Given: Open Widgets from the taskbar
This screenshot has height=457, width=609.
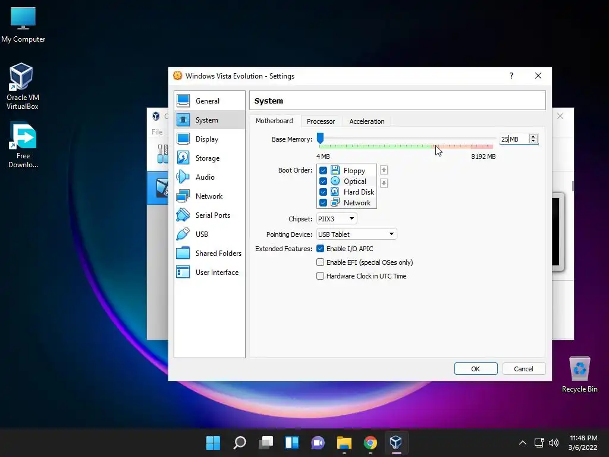Looking at the screenshot, I should point(292,443).
